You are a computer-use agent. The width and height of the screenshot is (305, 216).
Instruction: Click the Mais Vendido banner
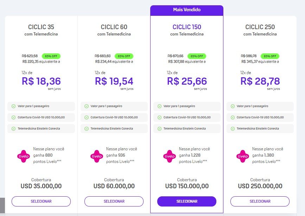187,10
